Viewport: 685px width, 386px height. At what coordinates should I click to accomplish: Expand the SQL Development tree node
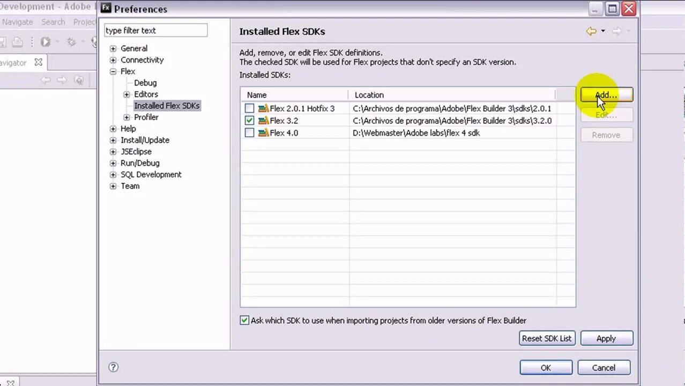(113, 175)
